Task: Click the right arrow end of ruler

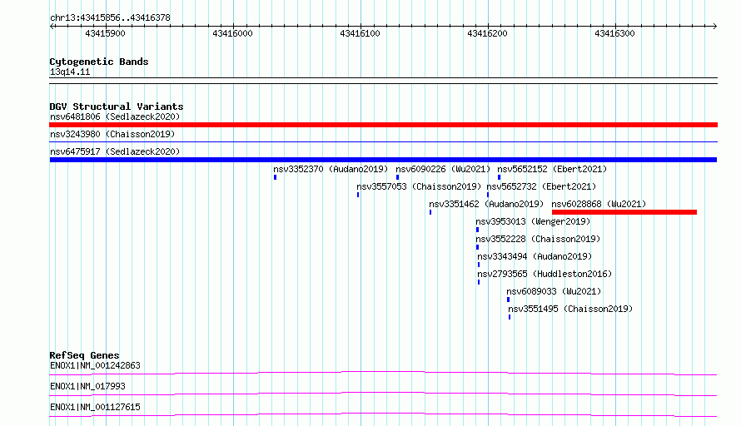Action: tap(715, 27)
